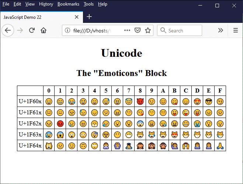Open the Tools menu
The width and height of the screenshot is (243, 184).
click(88, 4)
